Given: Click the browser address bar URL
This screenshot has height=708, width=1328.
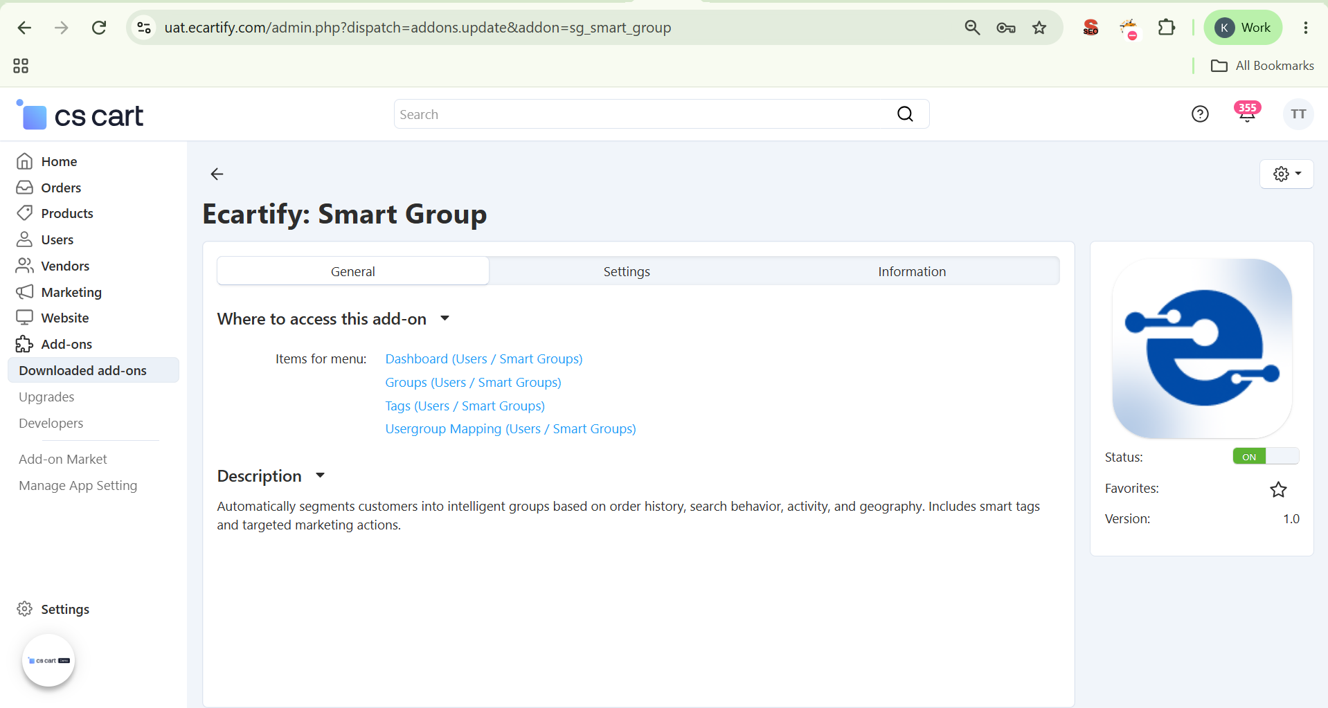Looking at the screenshot, I should click(x=418, y=28).
